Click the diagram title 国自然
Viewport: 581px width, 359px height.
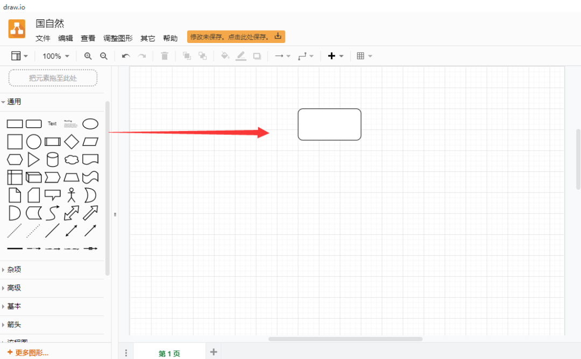point(49,23)
